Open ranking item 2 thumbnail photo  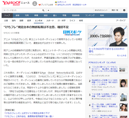124,83
